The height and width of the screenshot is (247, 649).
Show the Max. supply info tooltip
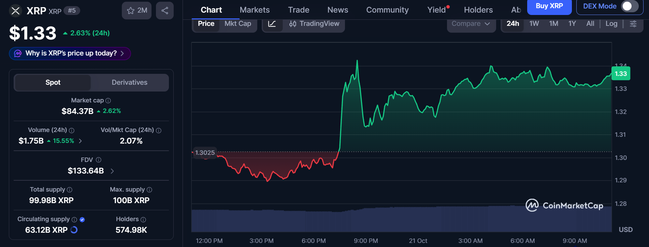(149, 190)
